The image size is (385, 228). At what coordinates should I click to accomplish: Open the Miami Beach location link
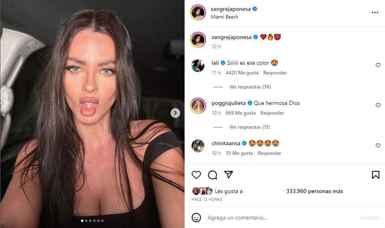click(x=225, y=17)
